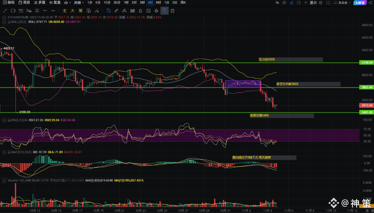Select the trend line drawing tool
374x213 pixels.
click(x=5, y=11)
